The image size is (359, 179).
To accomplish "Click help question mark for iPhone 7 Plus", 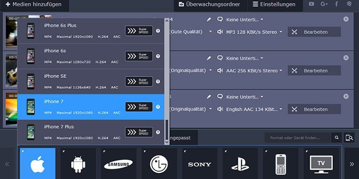I will [158, 132].
